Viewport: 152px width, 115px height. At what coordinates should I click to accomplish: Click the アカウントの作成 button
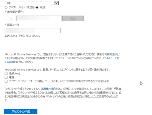[x=21, y=112]
